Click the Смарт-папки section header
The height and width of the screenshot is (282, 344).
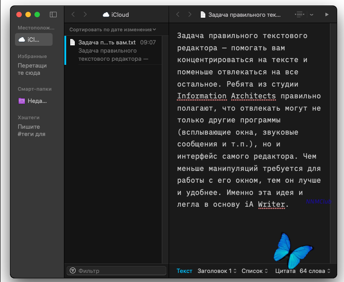tap(34, 89)
